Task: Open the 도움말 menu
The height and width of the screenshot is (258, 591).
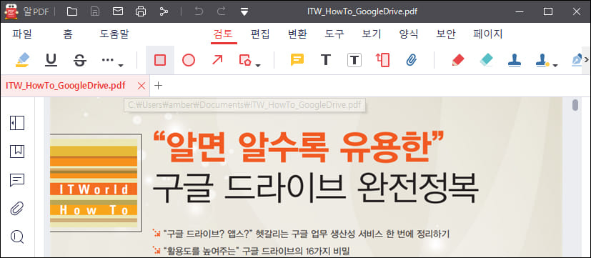Action: 114,34
